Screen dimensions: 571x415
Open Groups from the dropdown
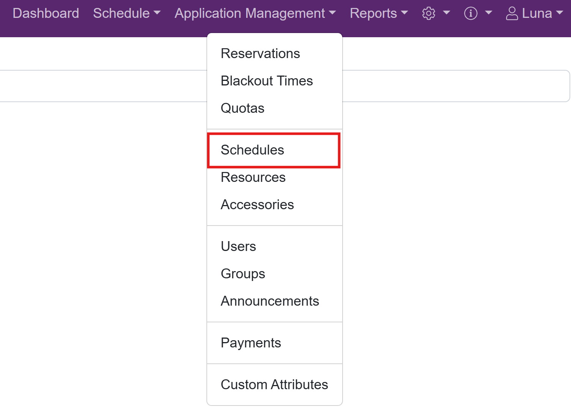pyautogui.click(x=243, y=274)
